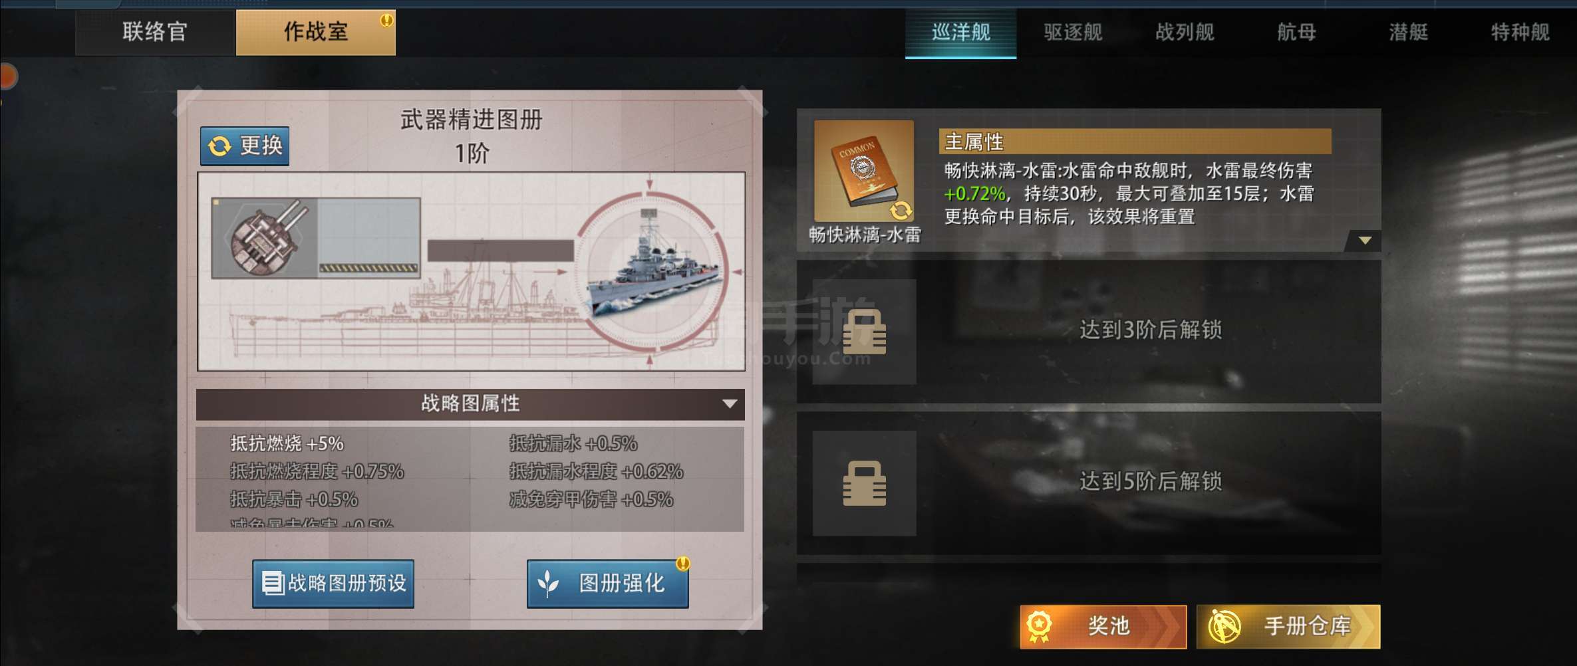
Task: Expand the 主属性 description arrow
Action: pos(1365,241)
